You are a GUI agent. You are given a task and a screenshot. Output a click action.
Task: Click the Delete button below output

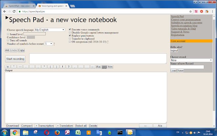click(93, 126)
